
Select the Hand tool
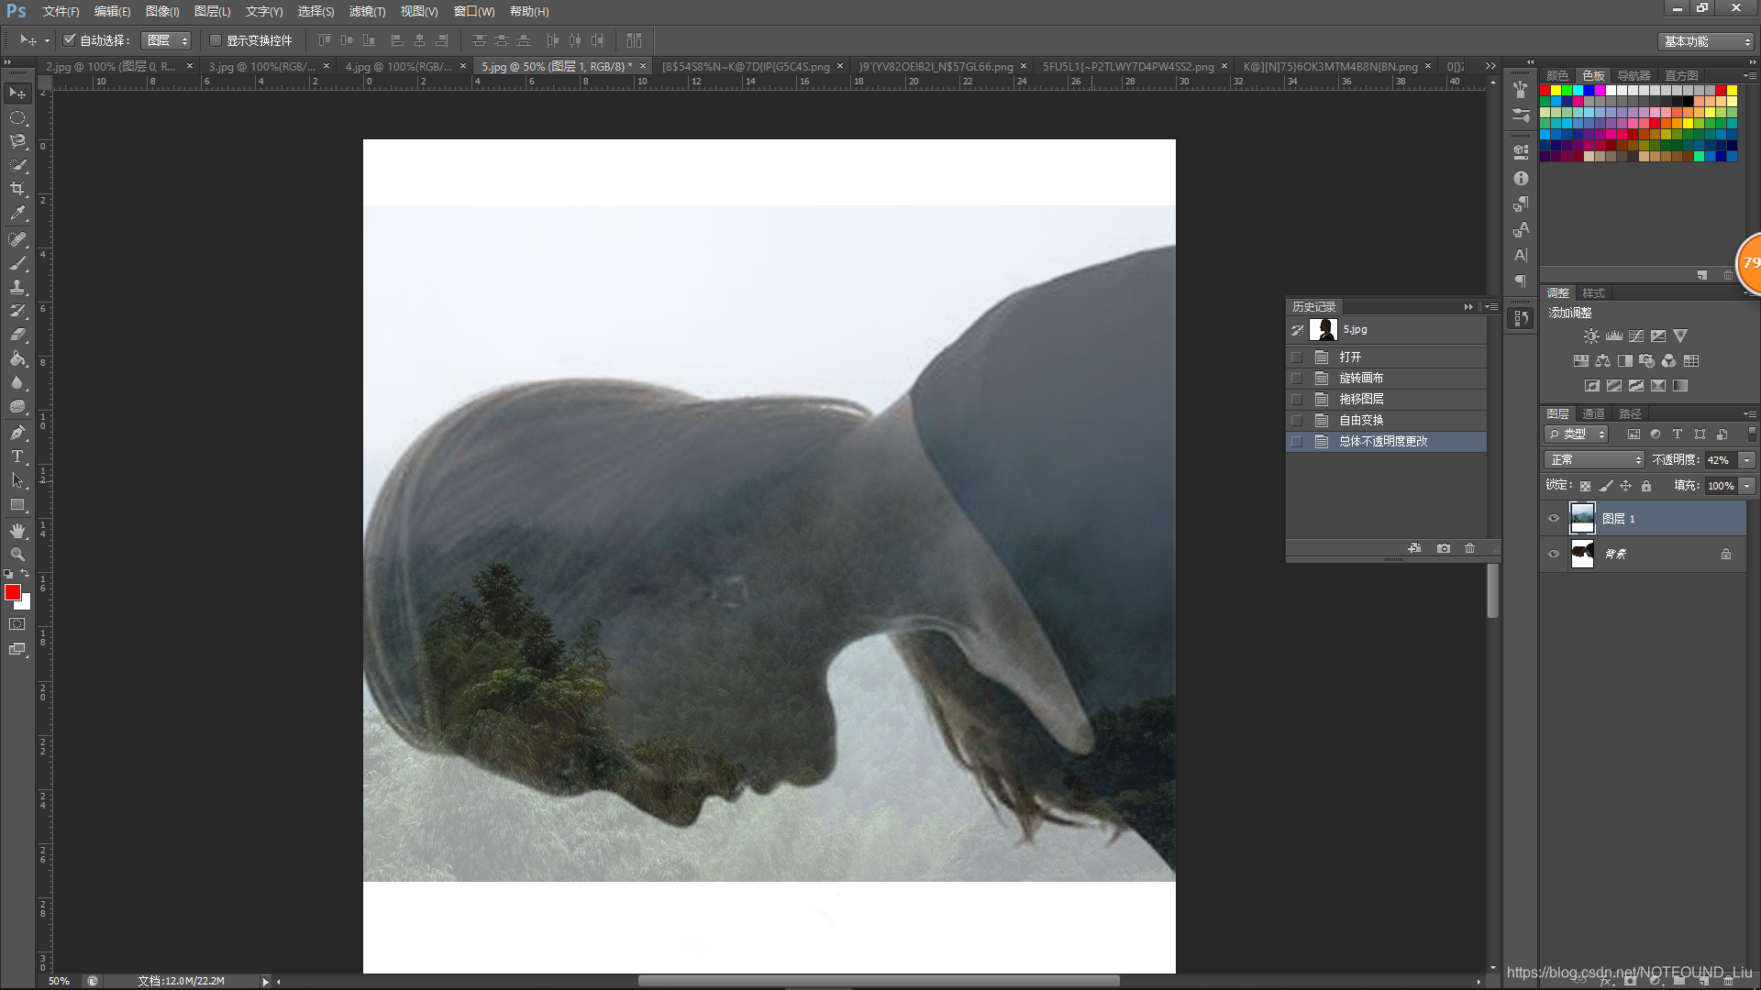pos(17,531)
